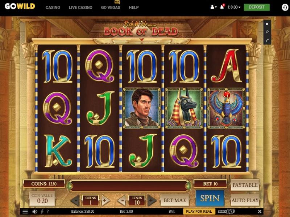Toggle fast play lightning icon
This screenshot has width=290, height=217.
click(42, 212)
